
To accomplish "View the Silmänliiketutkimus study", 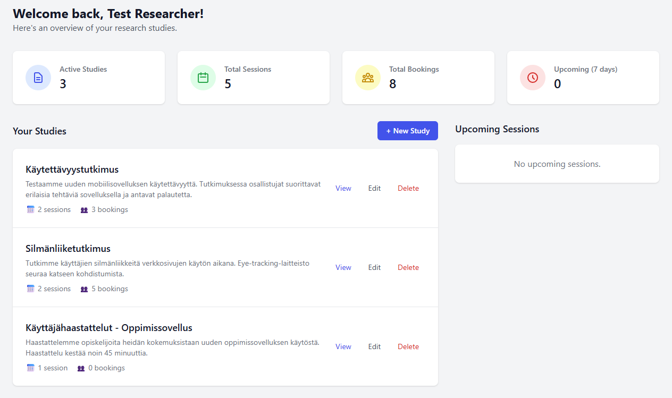I will pyautogui.click(x=343, y=267).
